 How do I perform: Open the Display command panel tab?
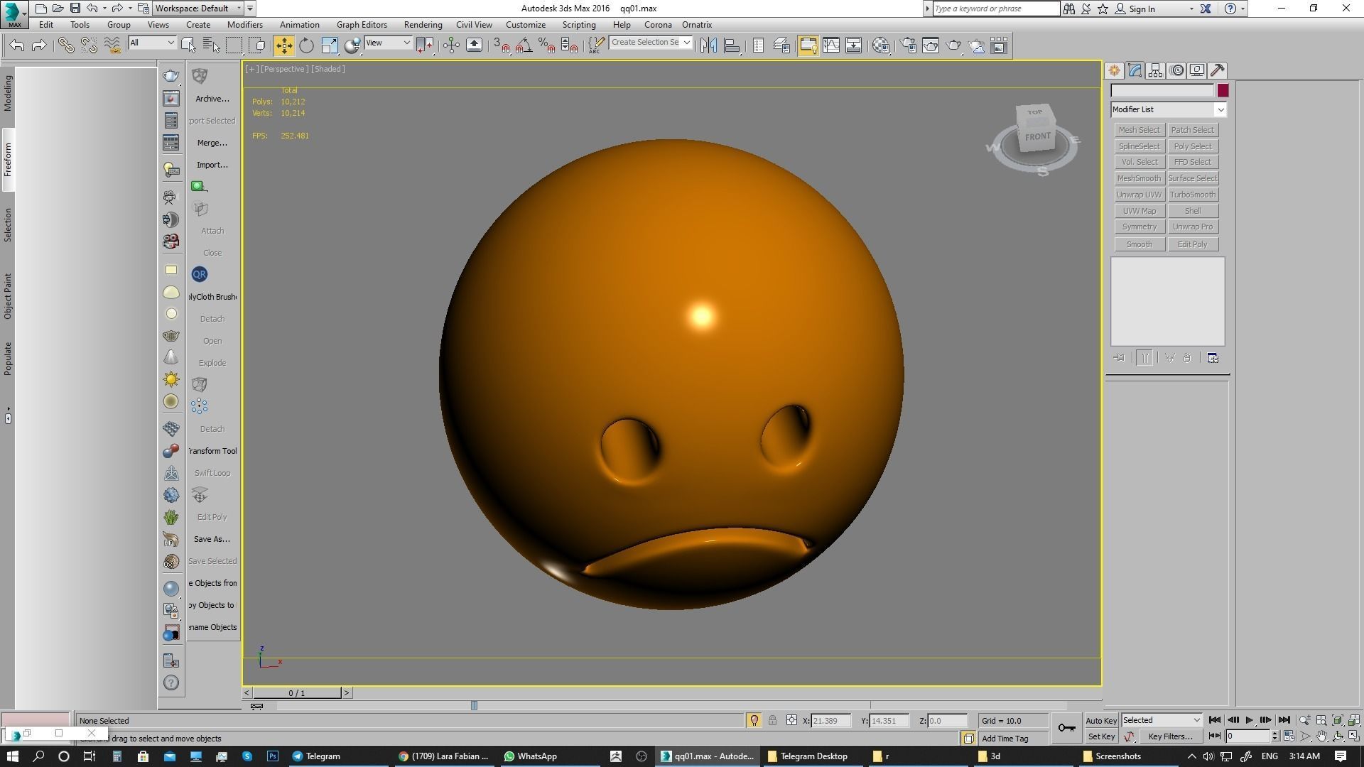(x=1197, y=70)
